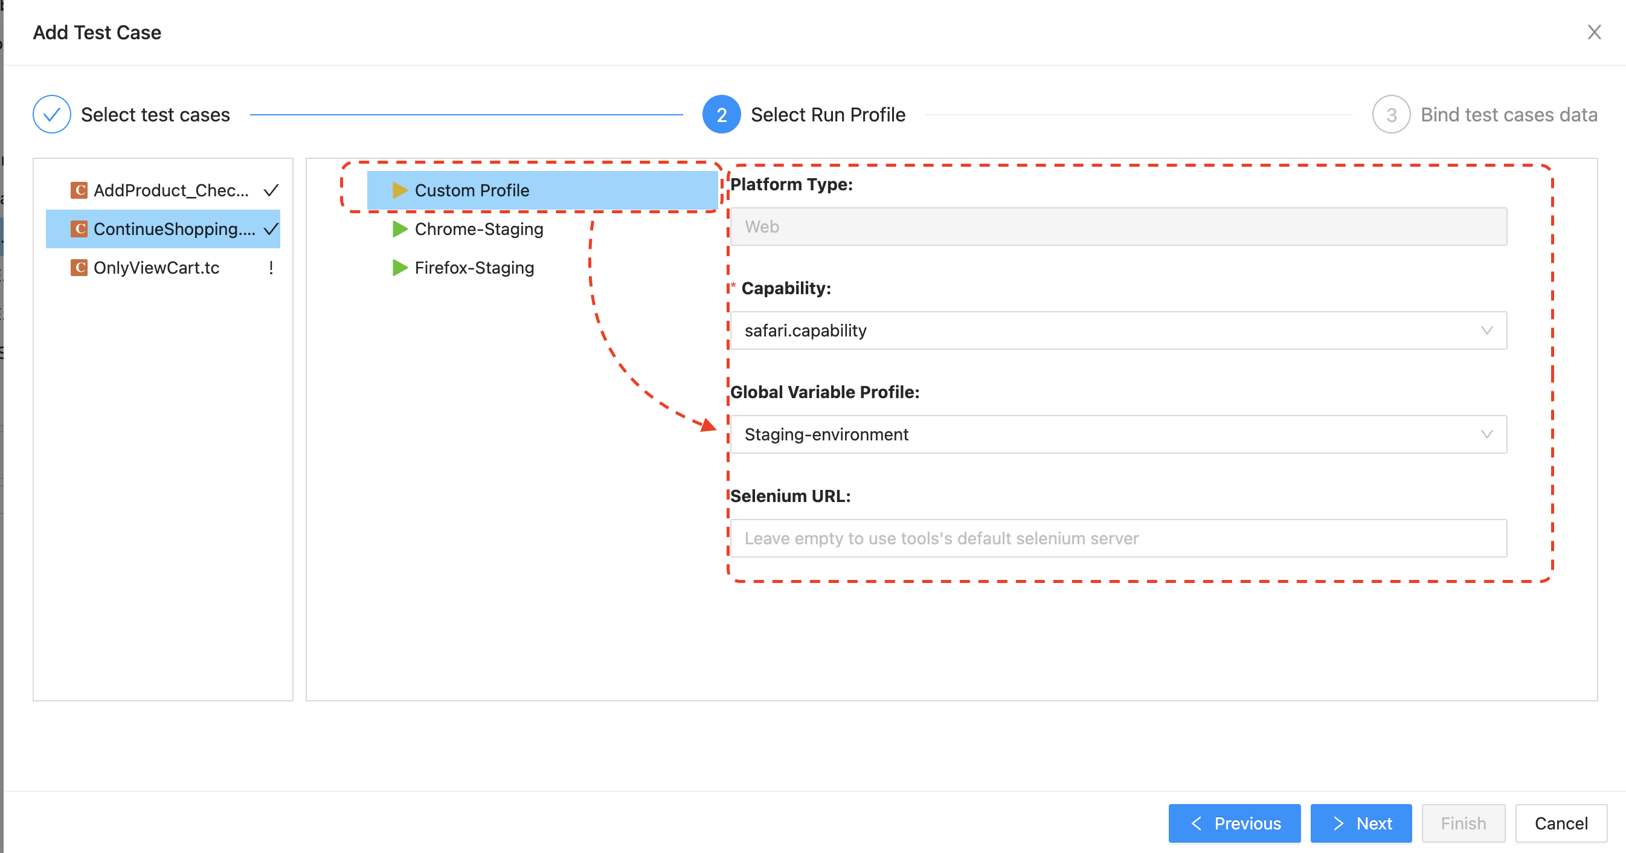Open the Capability dropdown arrow
The image size is (1626, 853).
coord(1486,330)
